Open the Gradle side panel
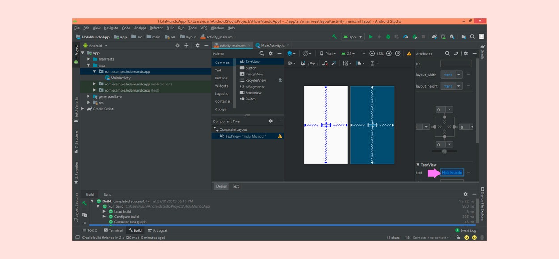This screenshot has height=259, width=559. [483, 52]
